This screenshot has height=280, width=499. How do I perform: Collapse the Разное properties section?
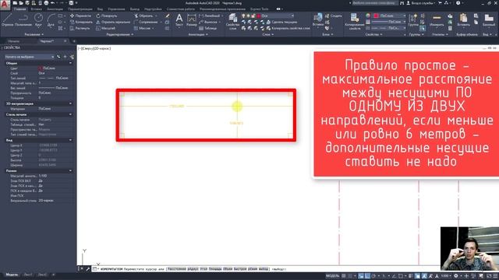pos(70,170)
